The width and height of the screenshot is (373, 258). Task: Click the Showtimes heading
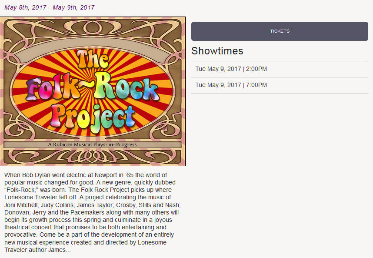217,51
